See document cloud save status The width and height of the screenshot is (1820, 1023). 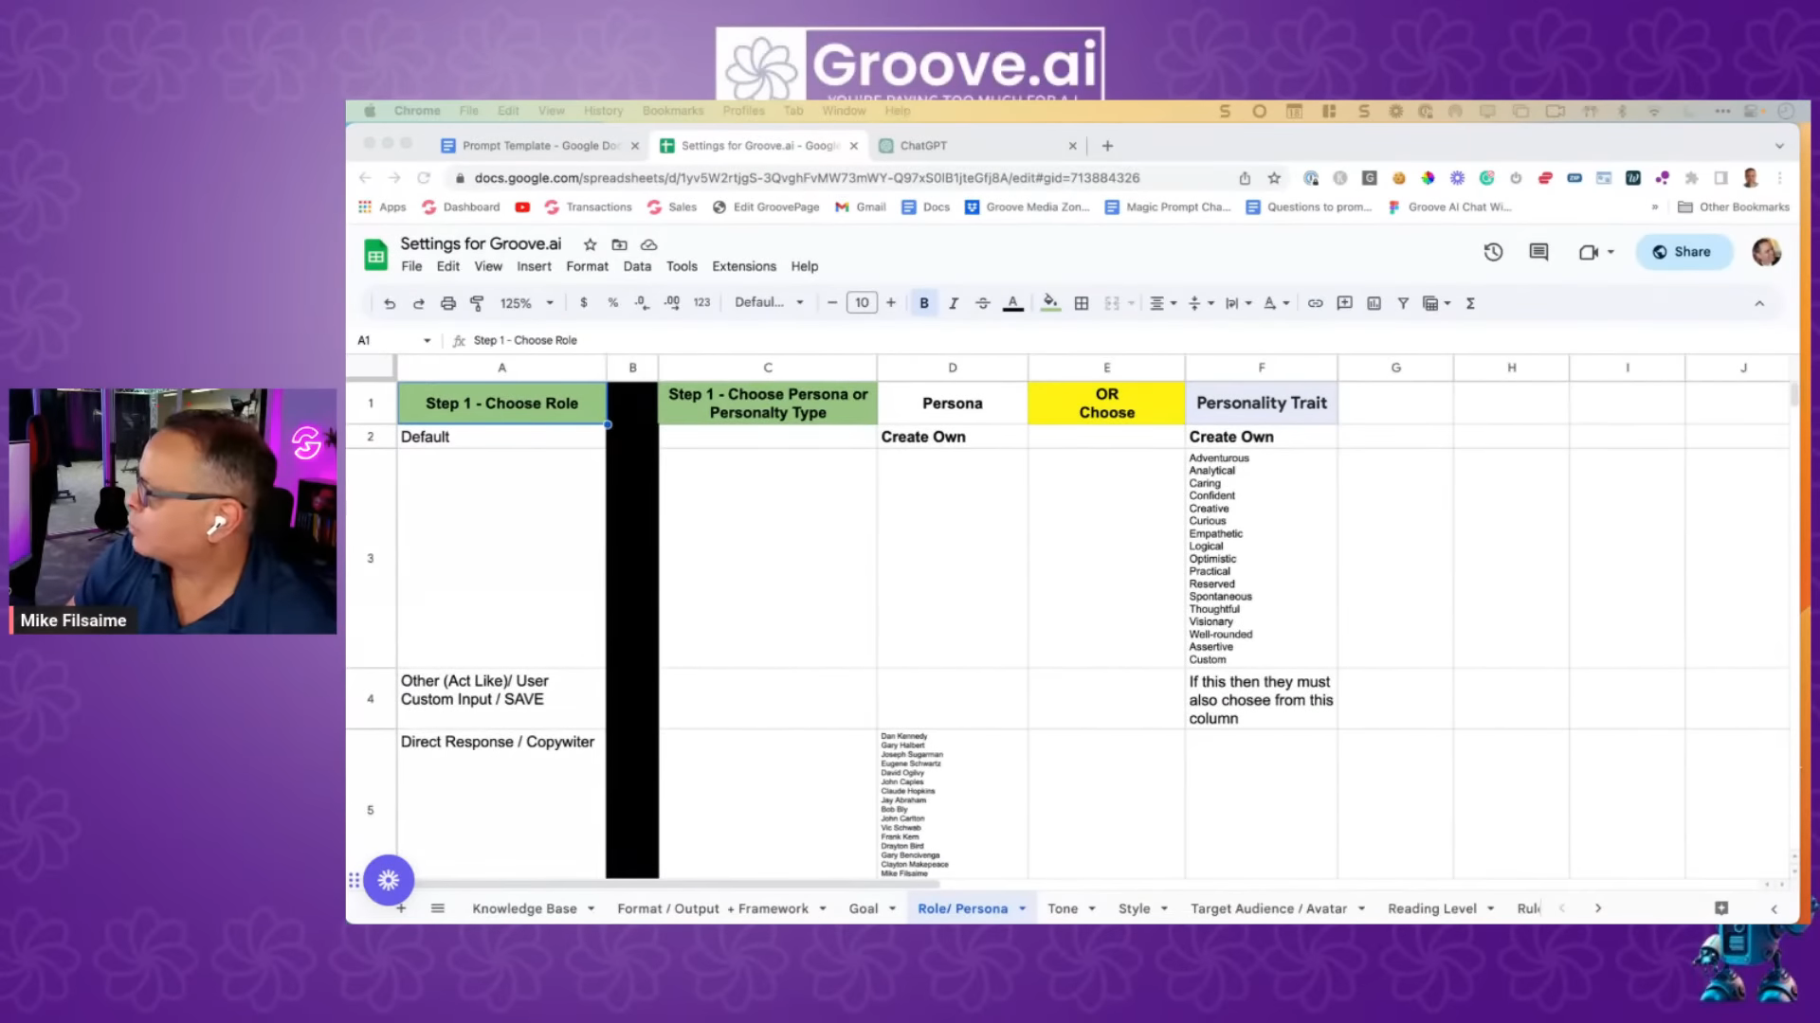pos(648,244)
